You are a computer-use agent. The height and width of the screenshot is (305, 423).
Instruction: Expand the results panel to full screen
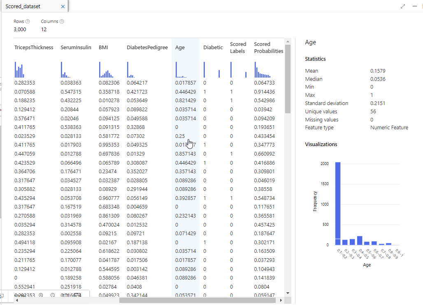[x=403, y=7]
